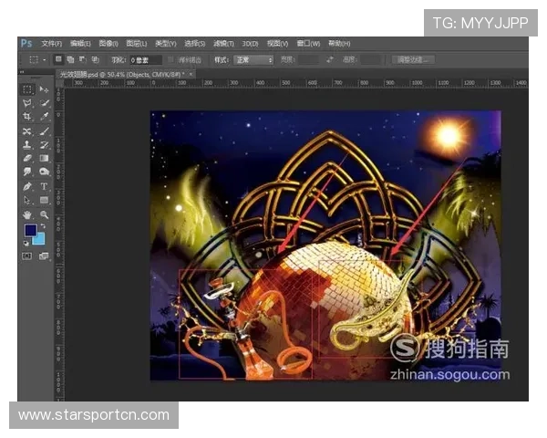Select the Pen tool
The width and height of the screenshot is (547, 438).
27,186
